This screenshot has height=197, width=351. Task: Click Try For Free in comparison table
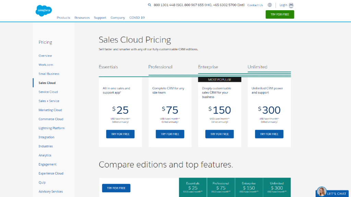116,188
